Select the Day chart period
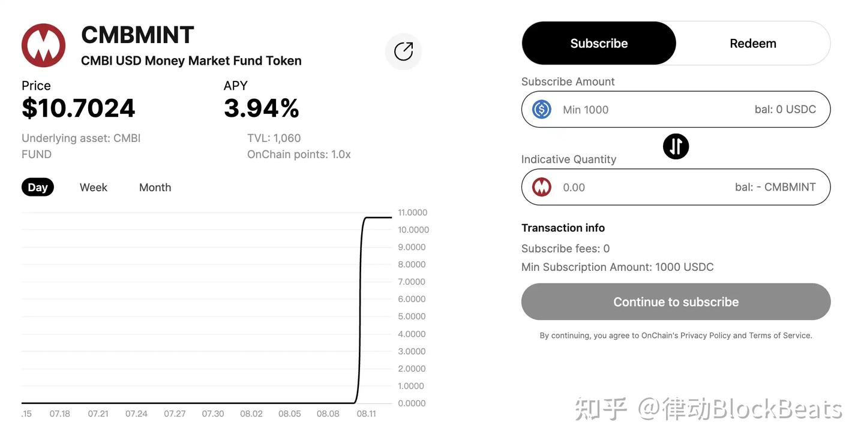This screenshot has width=864, height=444. pos(37,187)
